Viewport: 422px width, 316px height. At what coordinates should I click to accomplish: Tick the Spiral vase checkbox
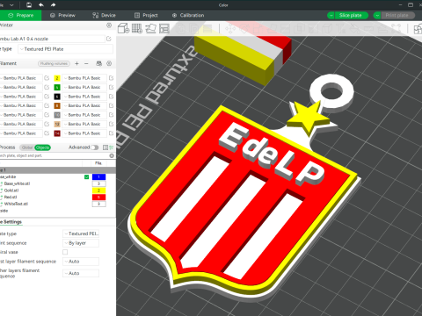65,252
